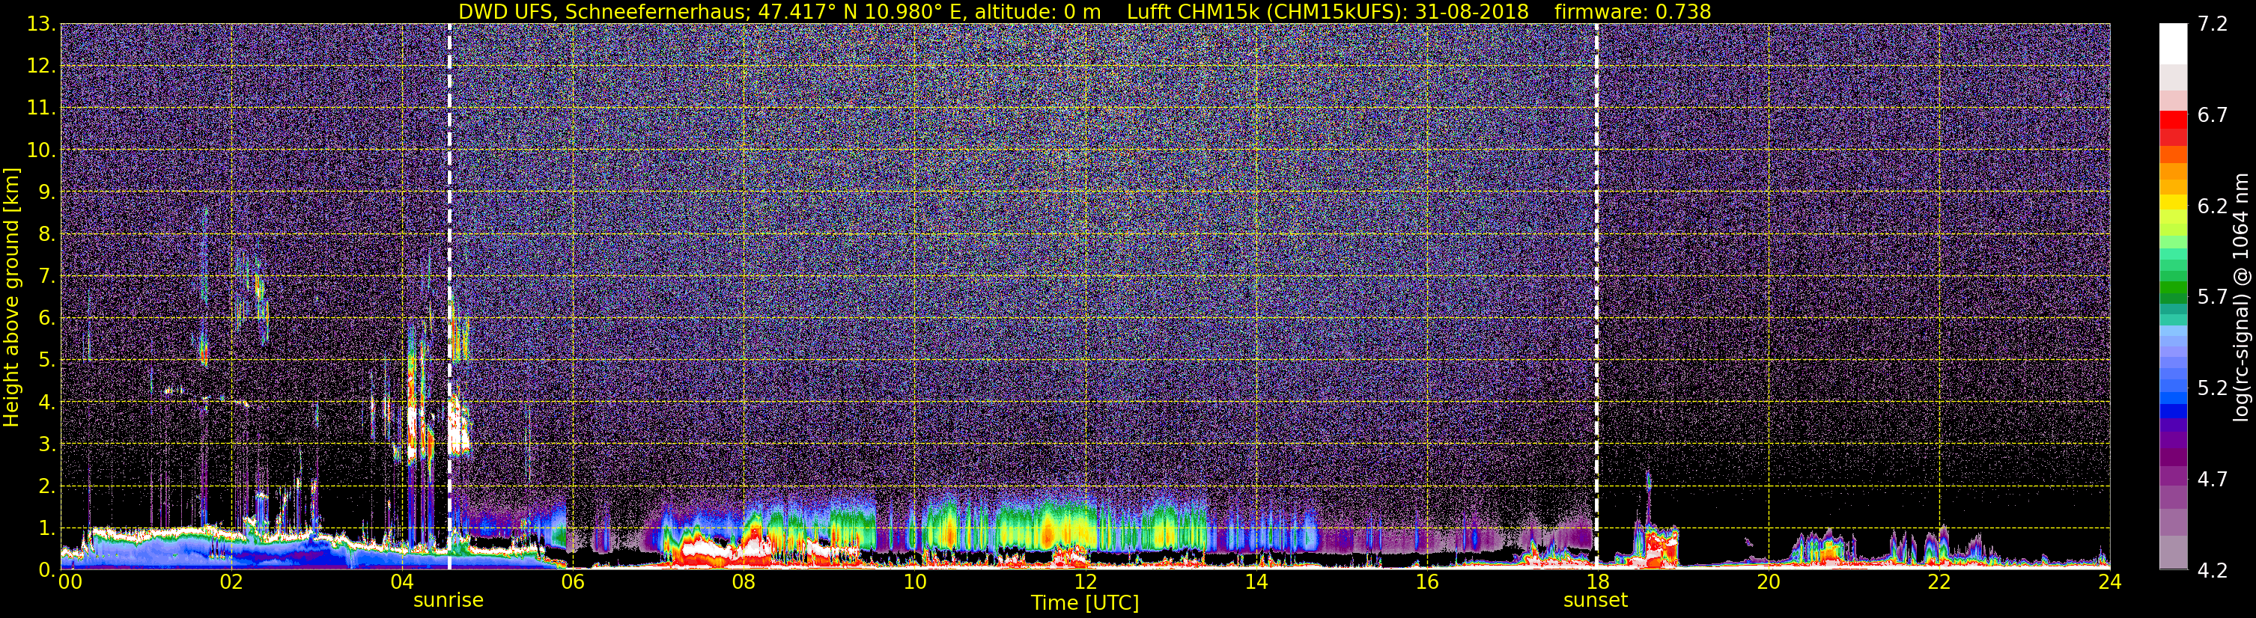Click the colorbar tick value '5.7'

(x=2213, y=298)
